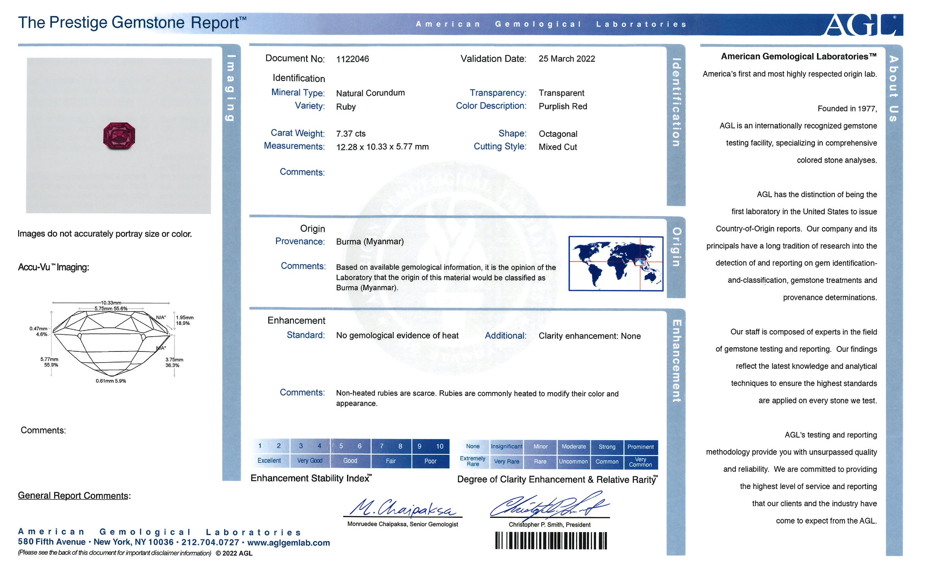Select the validation date 25 March 2022
This screenshot has width=925, height=570.
[567, 59]
